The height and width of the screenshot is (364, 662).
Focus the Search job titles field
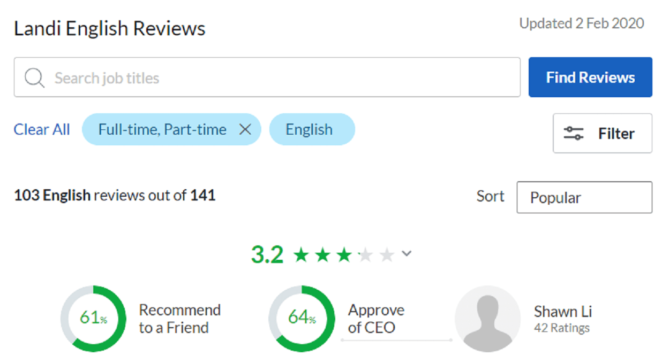[x=284, y=78]
